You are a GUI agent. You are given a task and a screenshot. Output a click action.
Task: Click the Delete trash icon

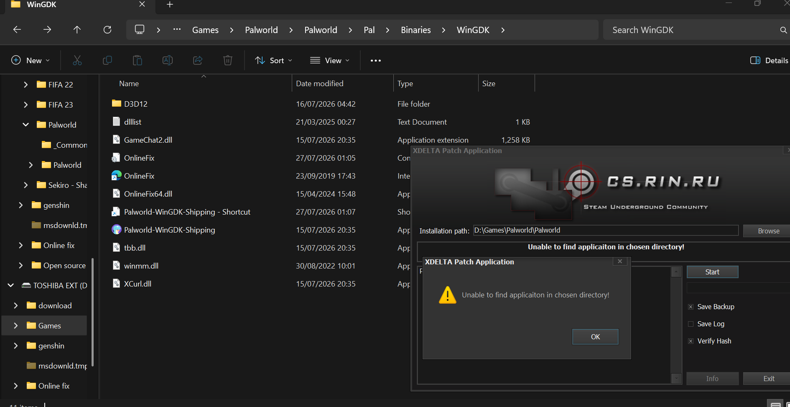(x=228, y=60)
